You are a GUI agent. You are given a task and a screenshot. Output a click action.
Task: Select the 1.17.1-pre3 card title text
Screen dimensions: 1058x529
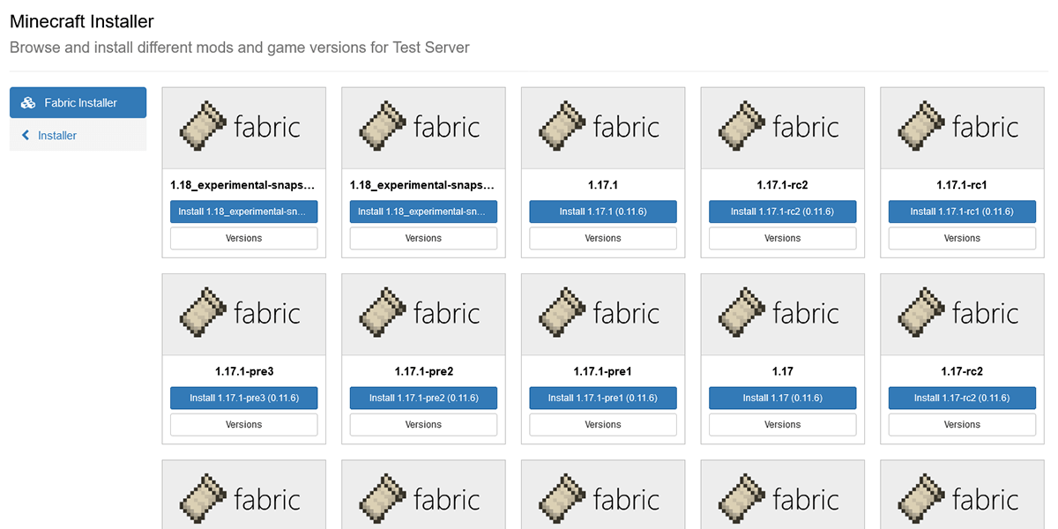click(244, 372)
